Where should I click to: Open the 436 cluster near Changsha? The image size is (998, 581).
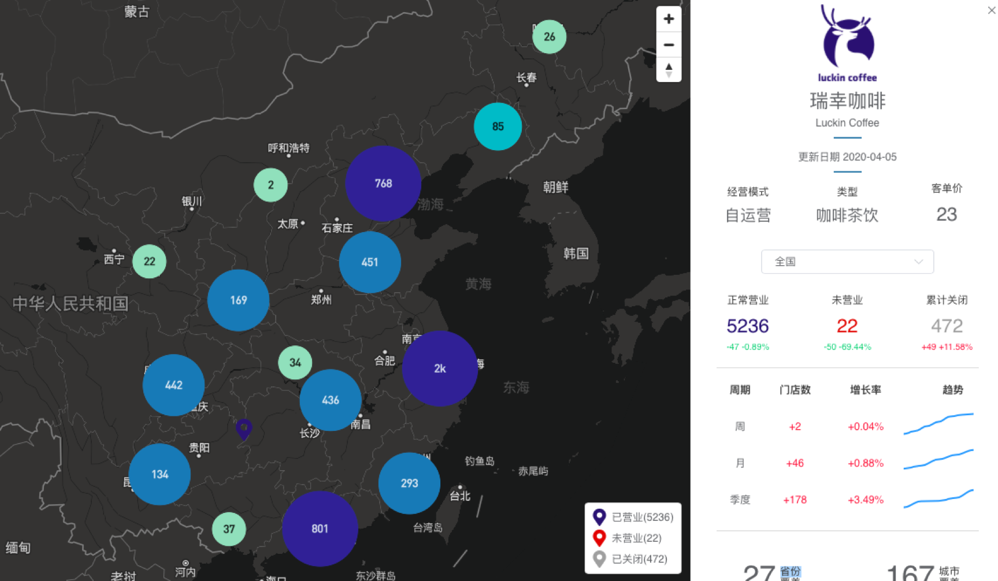pos(331,400)
